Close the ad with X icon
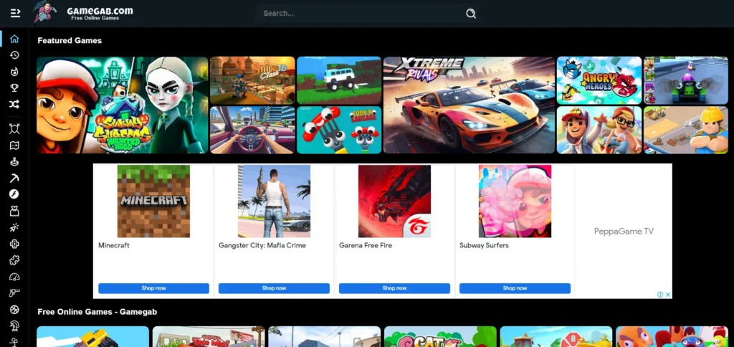734x347 pixels. pos(668,295)
